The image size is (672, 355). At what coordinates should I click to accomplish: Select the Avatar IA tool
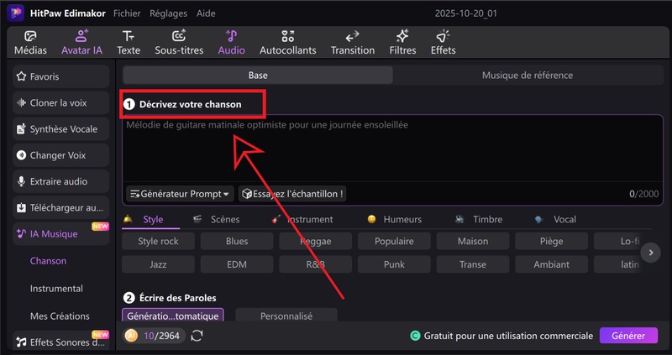(81, 42)
